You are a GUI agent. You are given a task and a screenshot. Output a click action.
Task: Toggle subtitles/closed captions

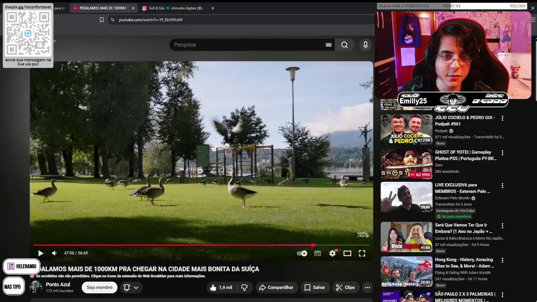tap(318, 253)
